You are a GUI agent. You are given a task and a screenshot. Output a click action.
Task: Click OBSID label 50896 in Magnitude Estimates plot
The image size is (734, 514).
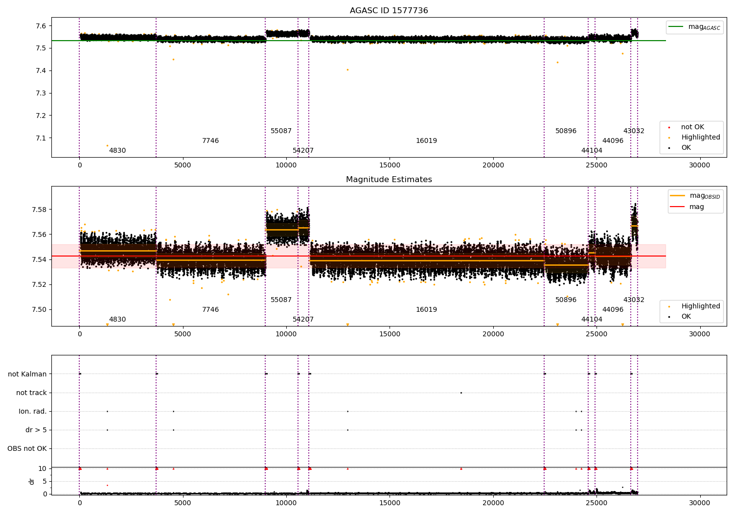[x=566, y=300]
